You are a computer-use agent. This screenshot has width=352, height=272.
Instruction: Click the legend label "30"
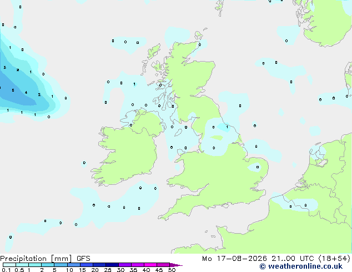pyautogui.click(x=120, y=270)
